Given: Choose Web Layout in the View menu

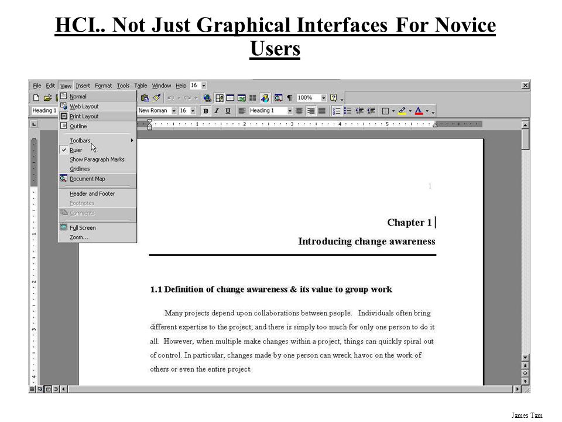Looking at the screenshot, I should (x=97, y=106).
